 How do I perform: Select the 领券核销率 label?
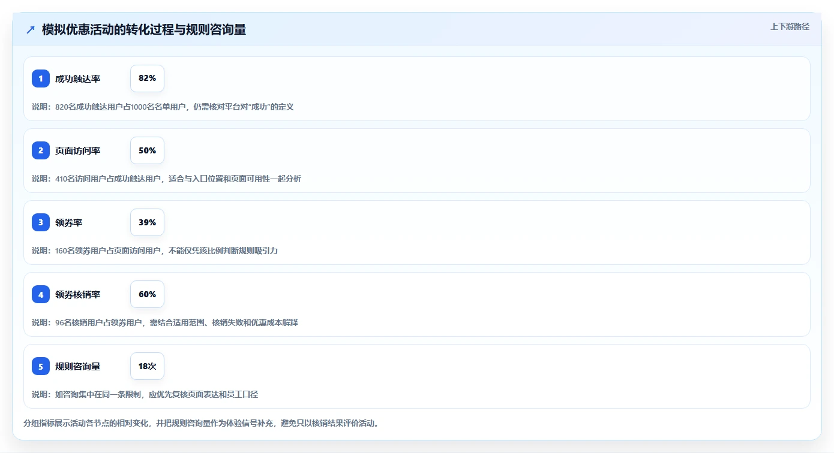tap(77, 294)
